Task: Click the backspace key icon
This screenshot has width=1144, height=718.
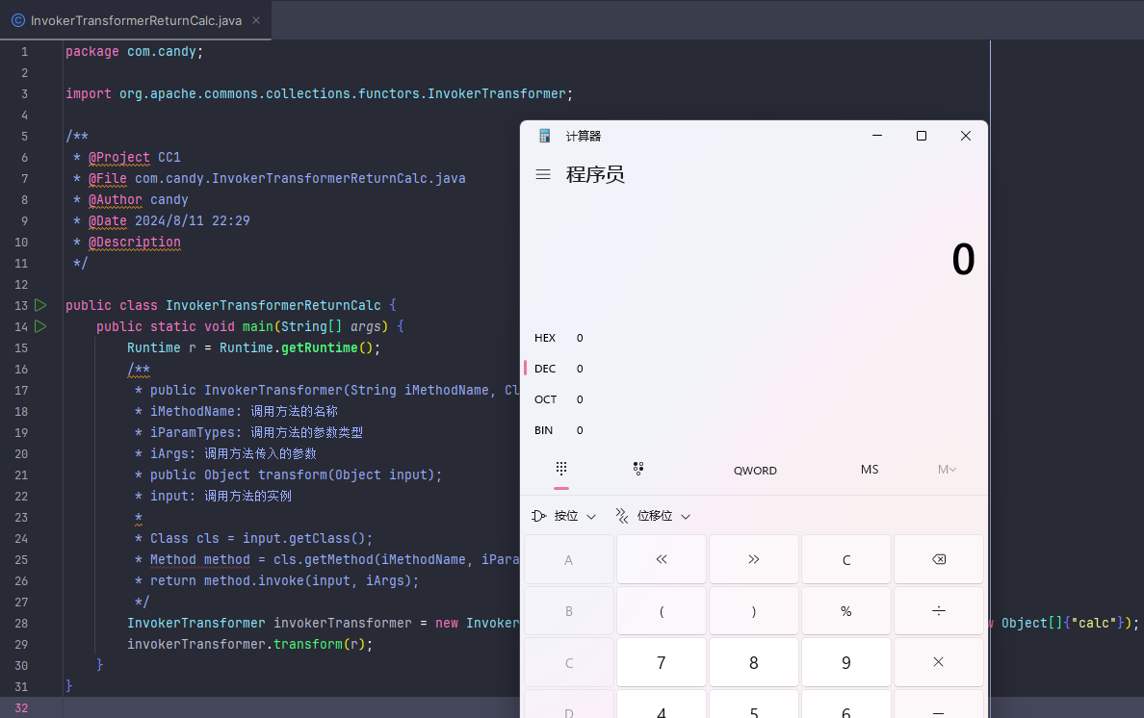Action: click(x=939, y=559)
